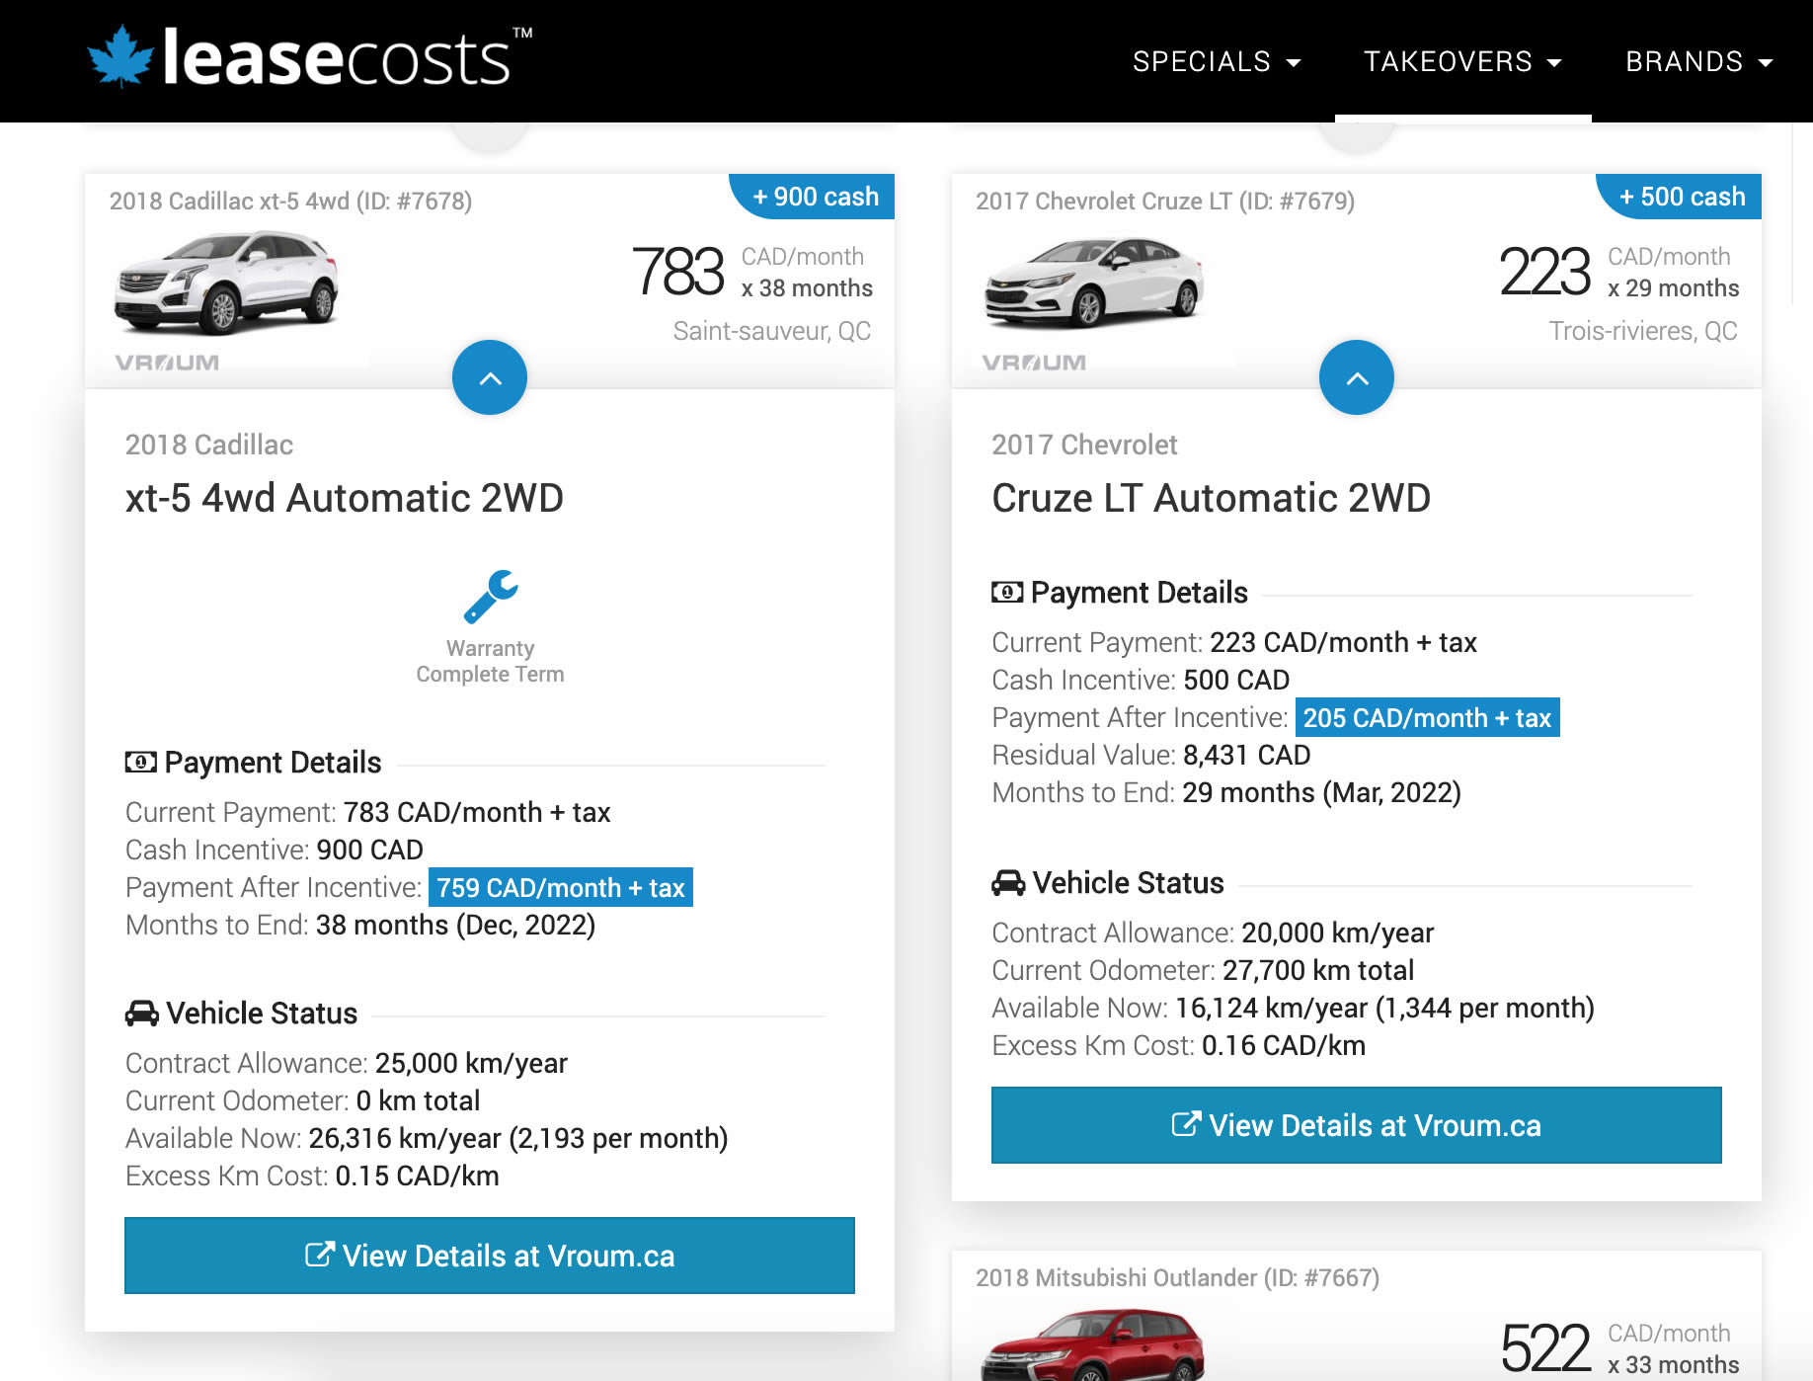Click the 'Saint-sauveur, QC' location text
This screenshot has height=1381, width=1813.
click(x=772, y=331)
